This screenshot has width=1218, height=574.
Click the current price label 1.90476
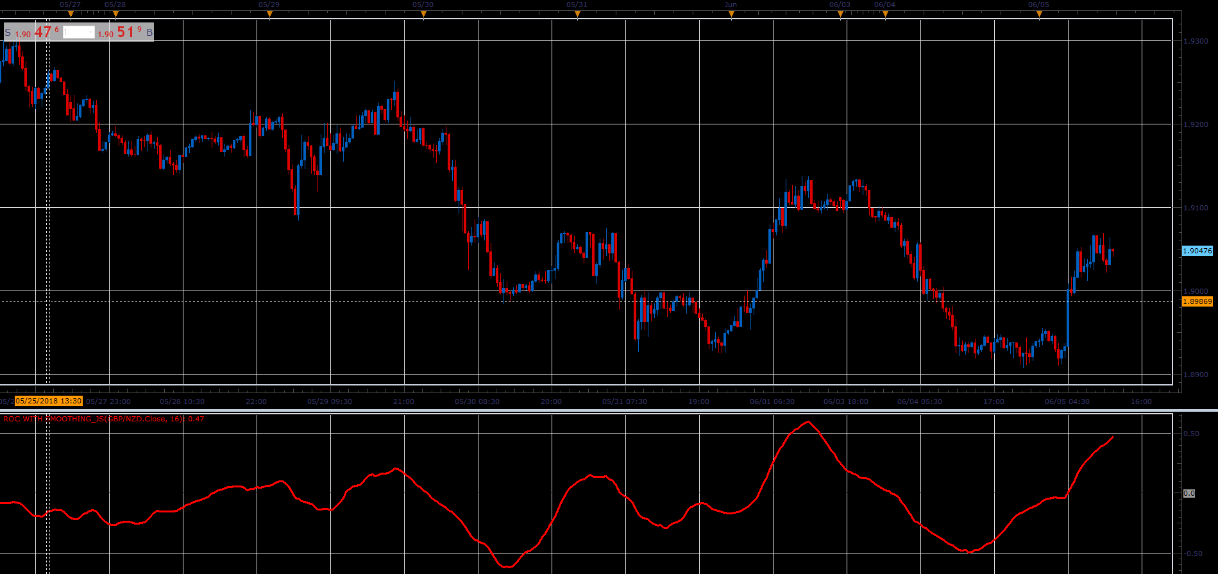coord(1197,251)
